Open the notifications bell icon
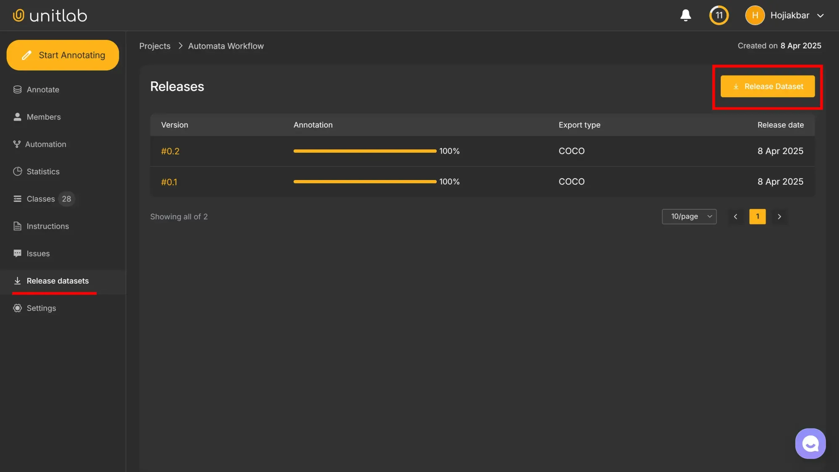The image size is (839, 472). point(685,15)
